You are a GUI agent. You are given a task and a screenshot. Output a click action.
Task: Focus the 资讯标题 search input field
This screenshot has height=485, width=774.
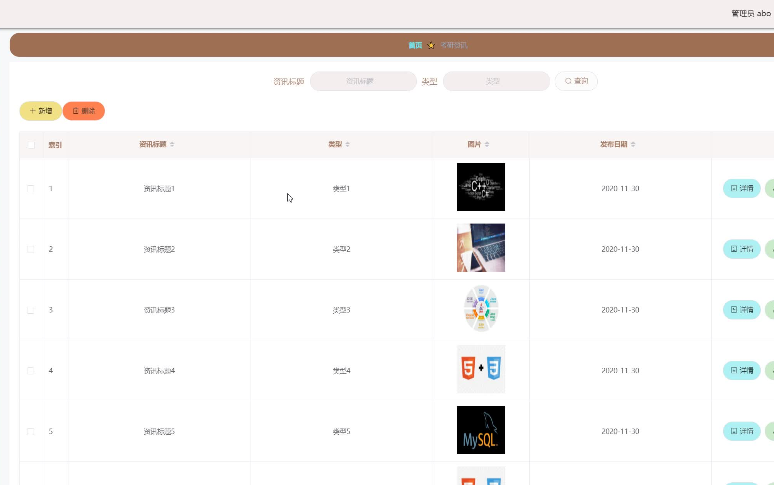(x=363, y=81)
